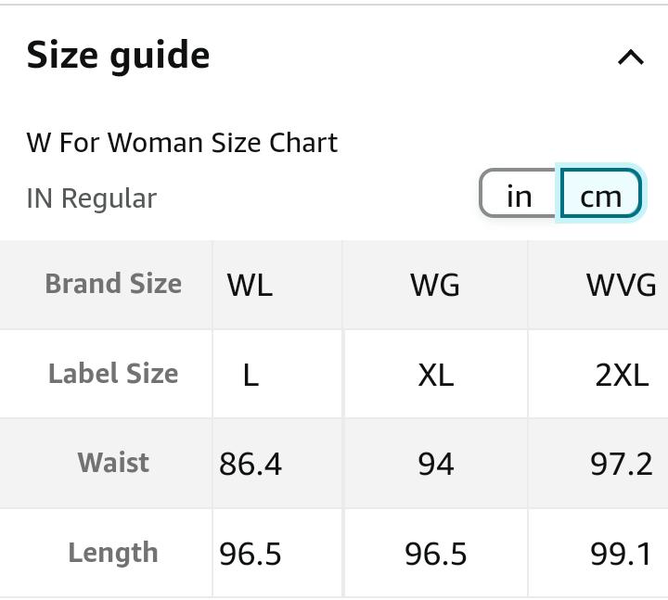Click the Waist row label
The image size is (668, 600).
pos(113,463)
